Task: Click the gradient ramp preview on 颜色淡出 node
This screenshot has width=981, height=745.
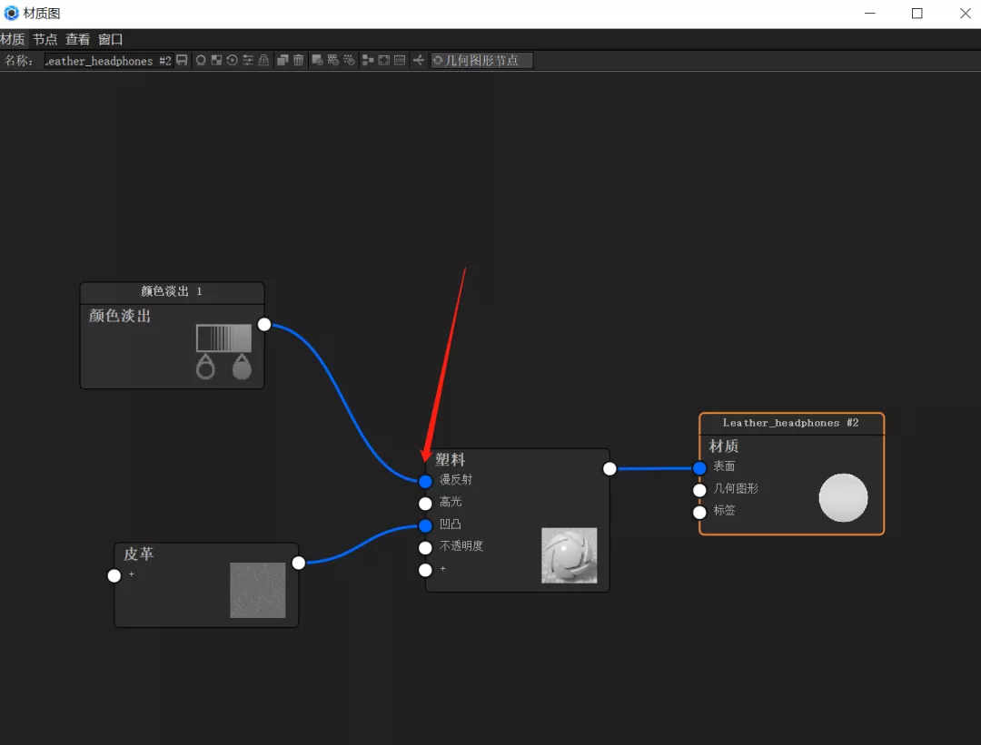Action: 223,338
